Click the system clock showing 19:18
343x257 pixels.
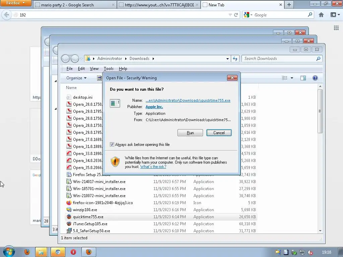(x=327, y=252)
